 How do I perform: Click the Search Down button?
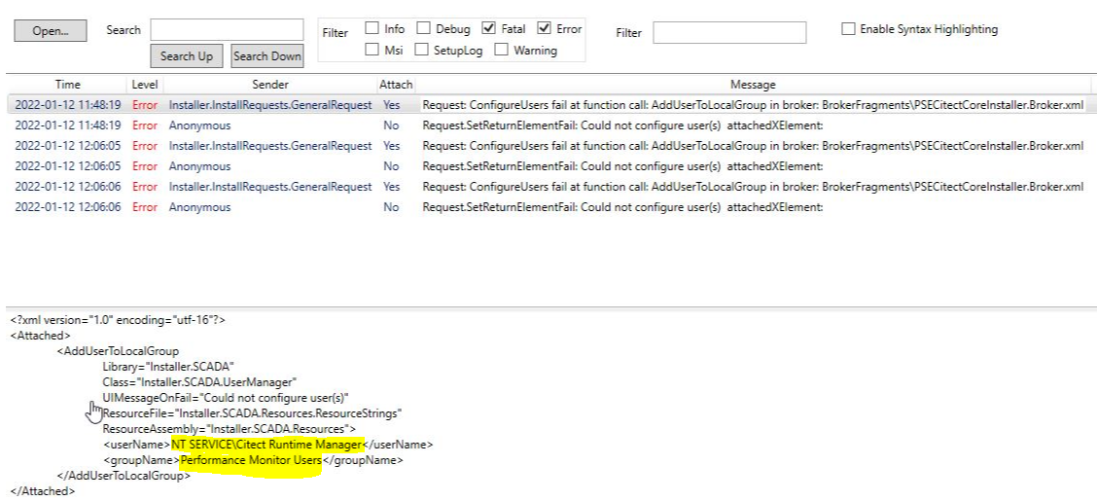pos(267,56)
